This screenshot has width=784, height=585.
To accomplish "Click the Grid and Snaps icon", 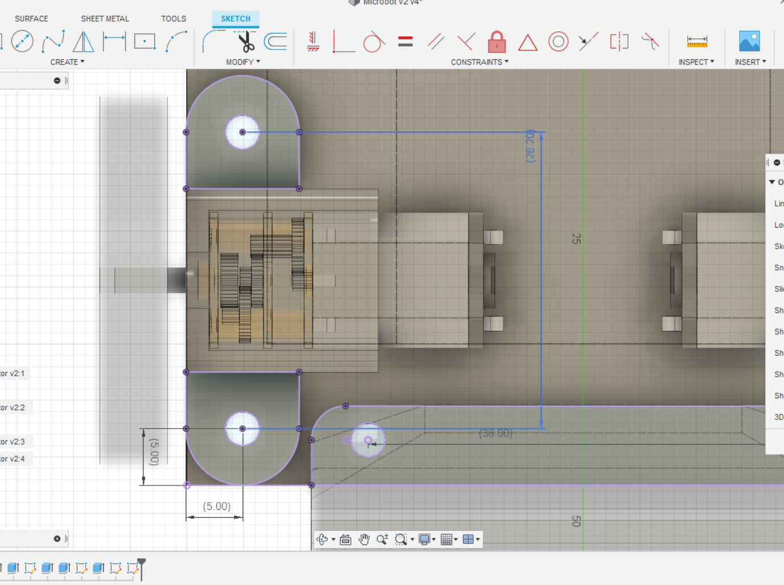I will coord(446,539).
